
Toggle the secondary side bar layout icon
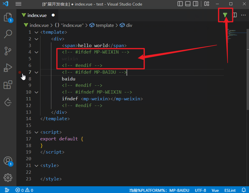[x=195, y=4]
